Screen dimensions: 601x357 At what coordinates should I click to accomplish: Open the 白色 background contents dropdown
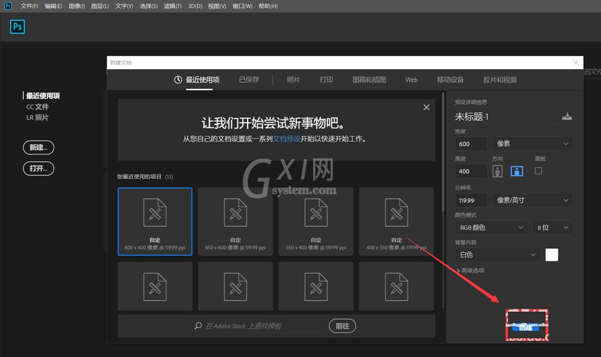pos(498,255)
